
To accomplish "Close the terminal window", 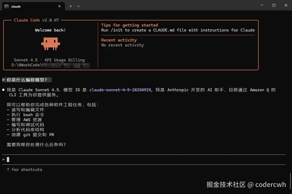I will 286,5.
